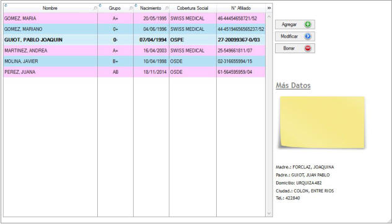Viewport: 392px width, 224px height.
Task: Click the Tel.: 422840 line
Action: tap(288, 198)
